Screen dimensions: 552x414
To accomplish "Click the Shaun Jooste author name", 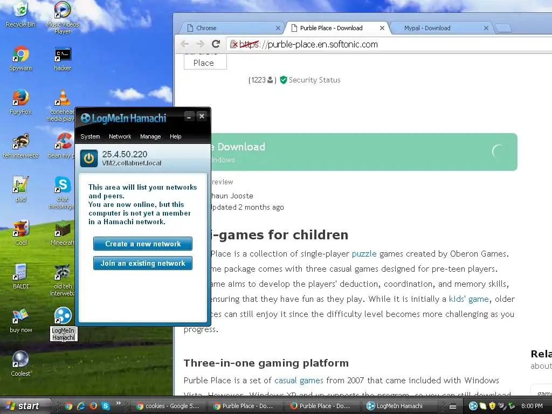I will tap(232, 196).
